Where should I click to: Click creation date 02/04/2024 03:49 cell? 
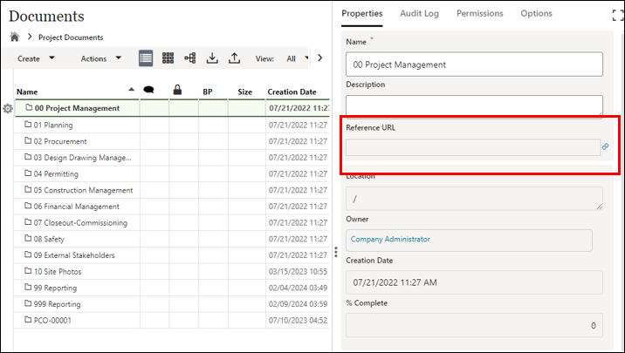pyautogui.click(x=298, y=289)
